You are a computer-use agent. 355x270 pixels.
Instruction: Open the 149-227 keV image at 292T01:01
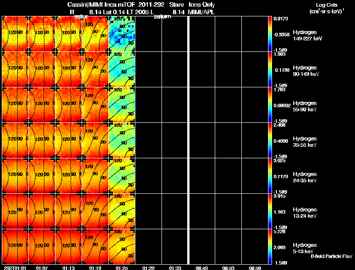click(16, 34)
